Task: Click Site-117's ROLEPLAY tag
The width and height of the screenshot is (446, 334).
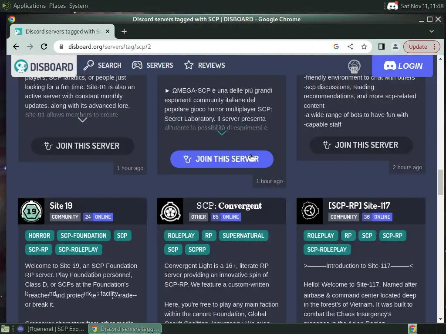Action: (x=321, y=235)
